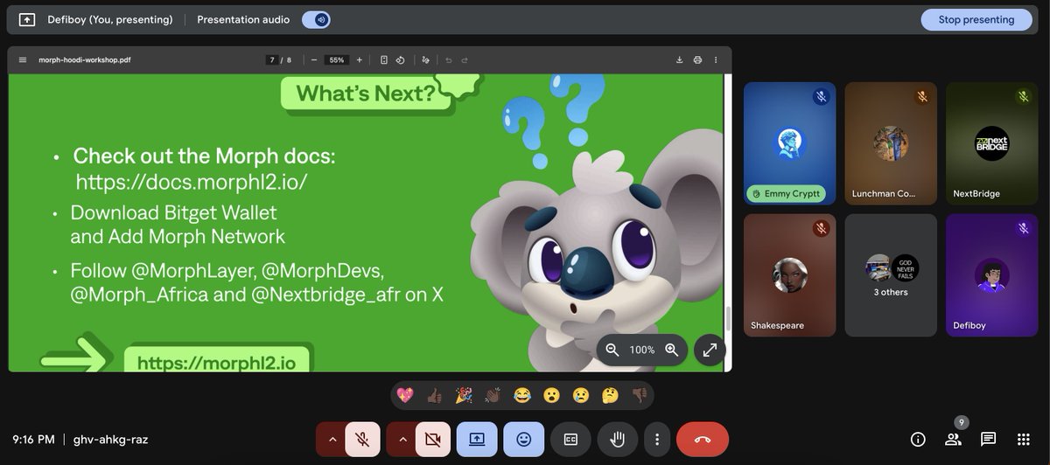Click the present screen button

click(477, 440)
